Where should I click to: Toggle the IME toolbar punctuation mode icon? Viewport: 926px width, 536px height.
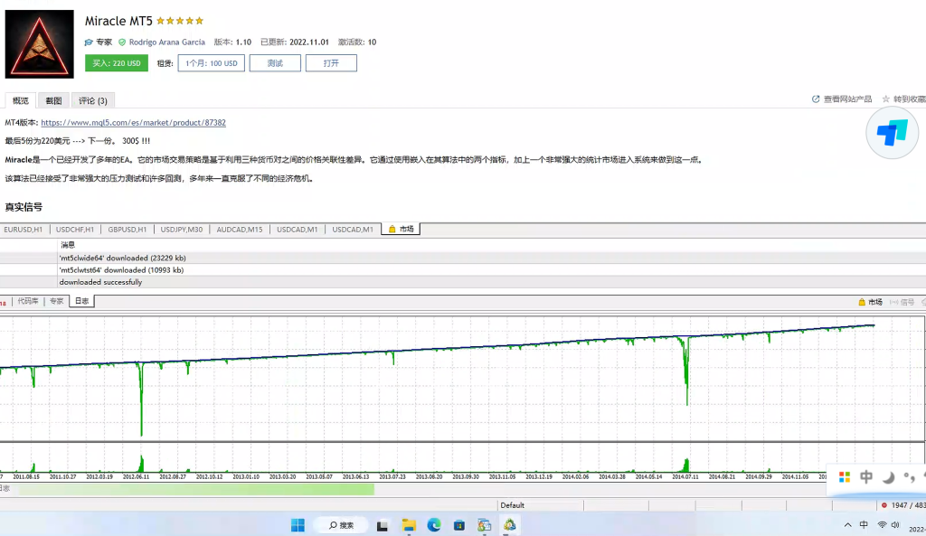click(910, 477)
